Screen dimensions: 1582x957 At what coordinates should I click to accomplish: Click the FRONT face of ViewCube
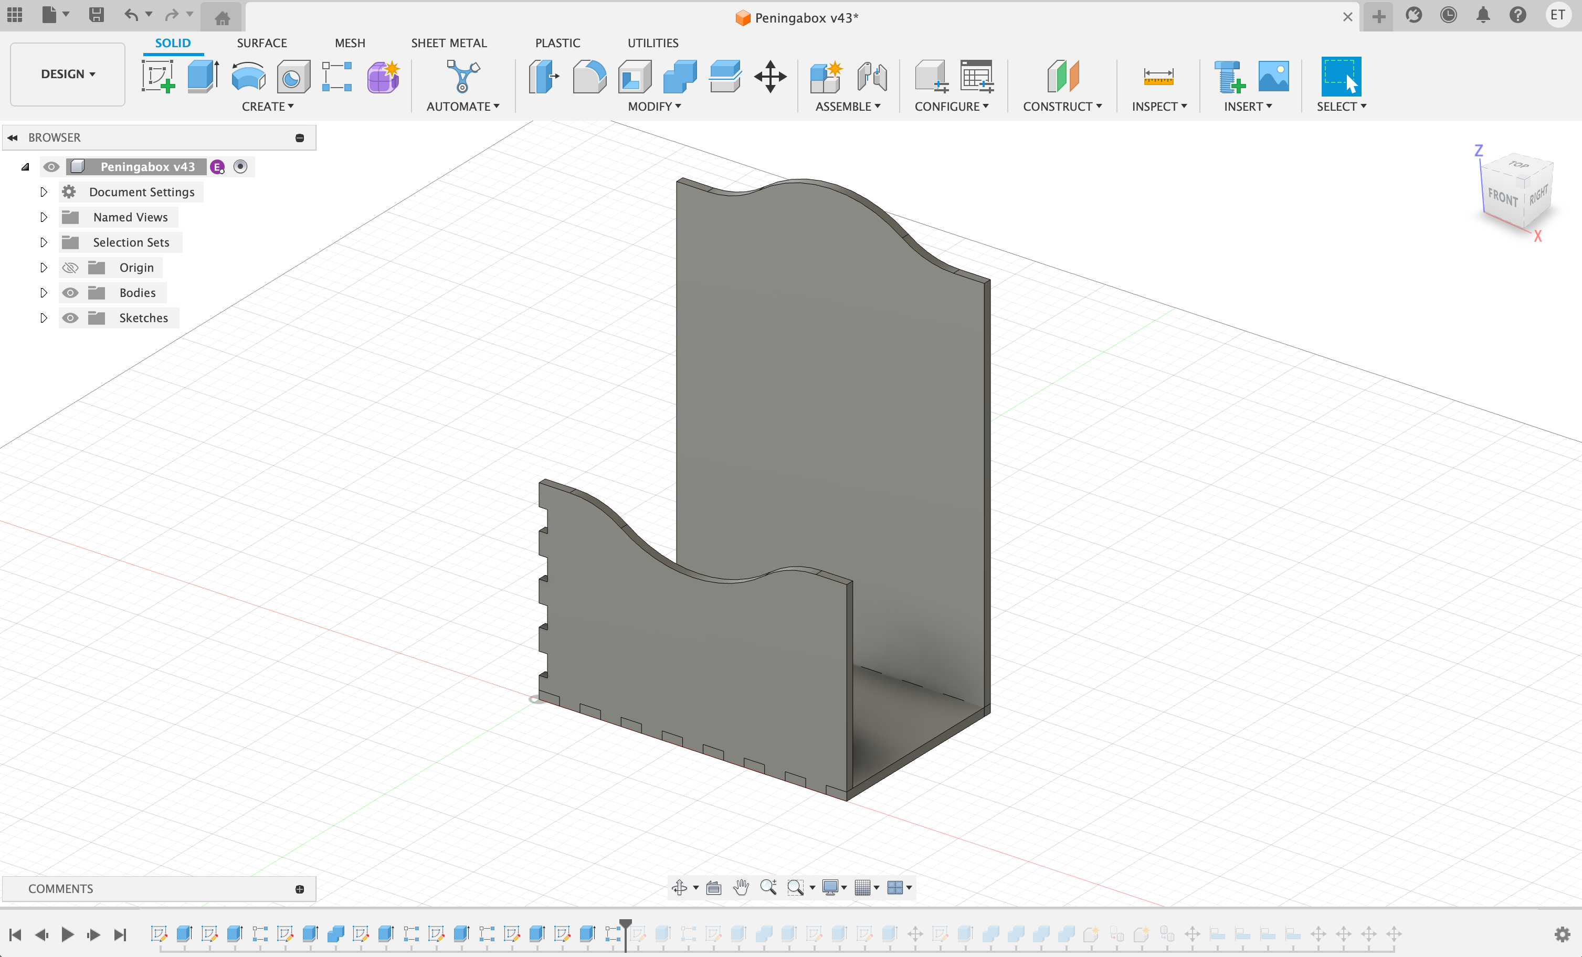1503,196
